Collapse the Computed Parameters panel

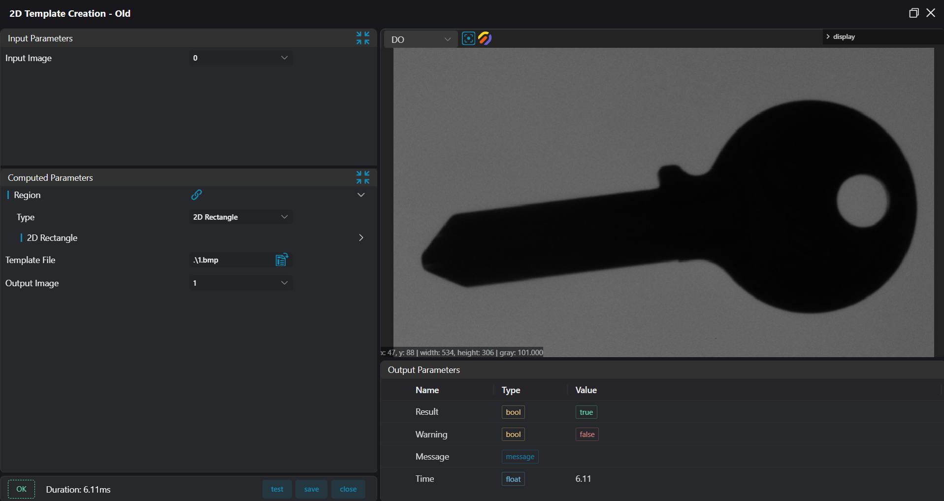(363, 177)
